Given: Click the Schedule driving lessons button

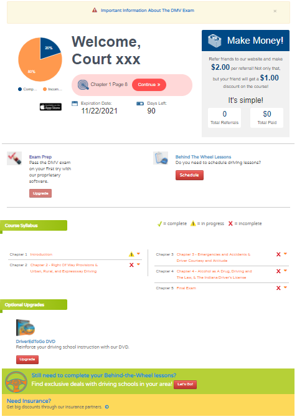Looking at the screenshot, I should point(189,175).
